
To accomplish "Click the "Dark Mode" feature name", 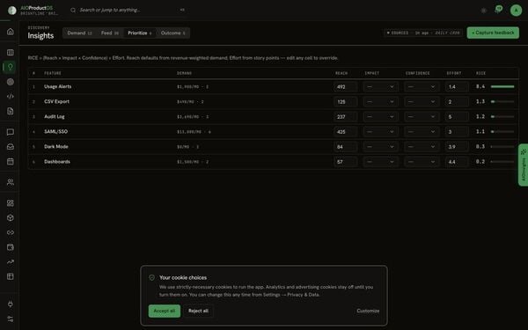I will (56, 146).
